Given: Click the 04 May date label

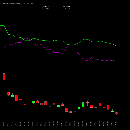Looking at the screenshot, I should coord(58,123).
